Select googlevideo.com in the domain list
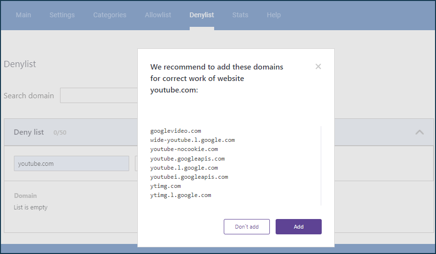 pyautogui.click(x=175, y=131)
